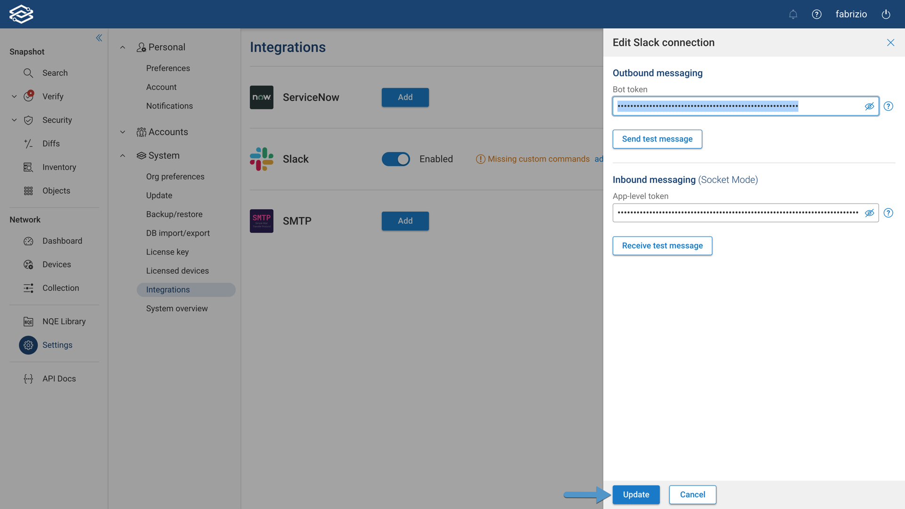The image size is (905, 509).
Task: Click the logout power icon
Action: point(886,14)
